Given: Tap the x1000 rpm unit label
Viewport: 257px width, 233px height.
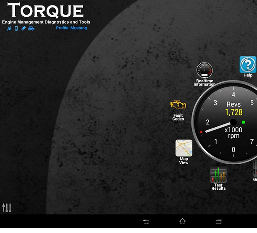Looking at the screenshot, I should coord(233,133).
